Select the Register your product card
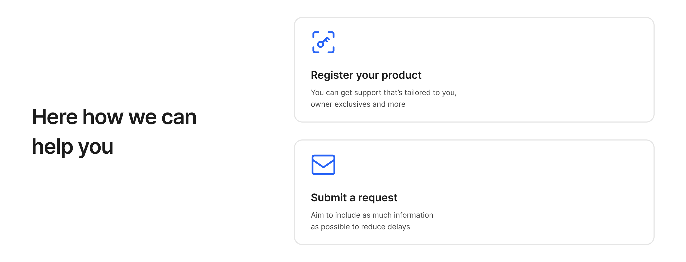686x262 pixels. click(474, 70)
